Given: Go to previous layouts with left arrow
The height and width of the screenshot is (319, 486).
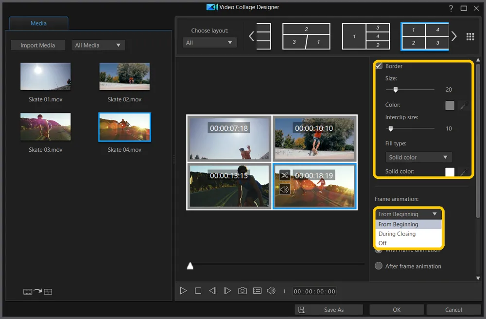Looking at the screenshot, I should [251, 36].
